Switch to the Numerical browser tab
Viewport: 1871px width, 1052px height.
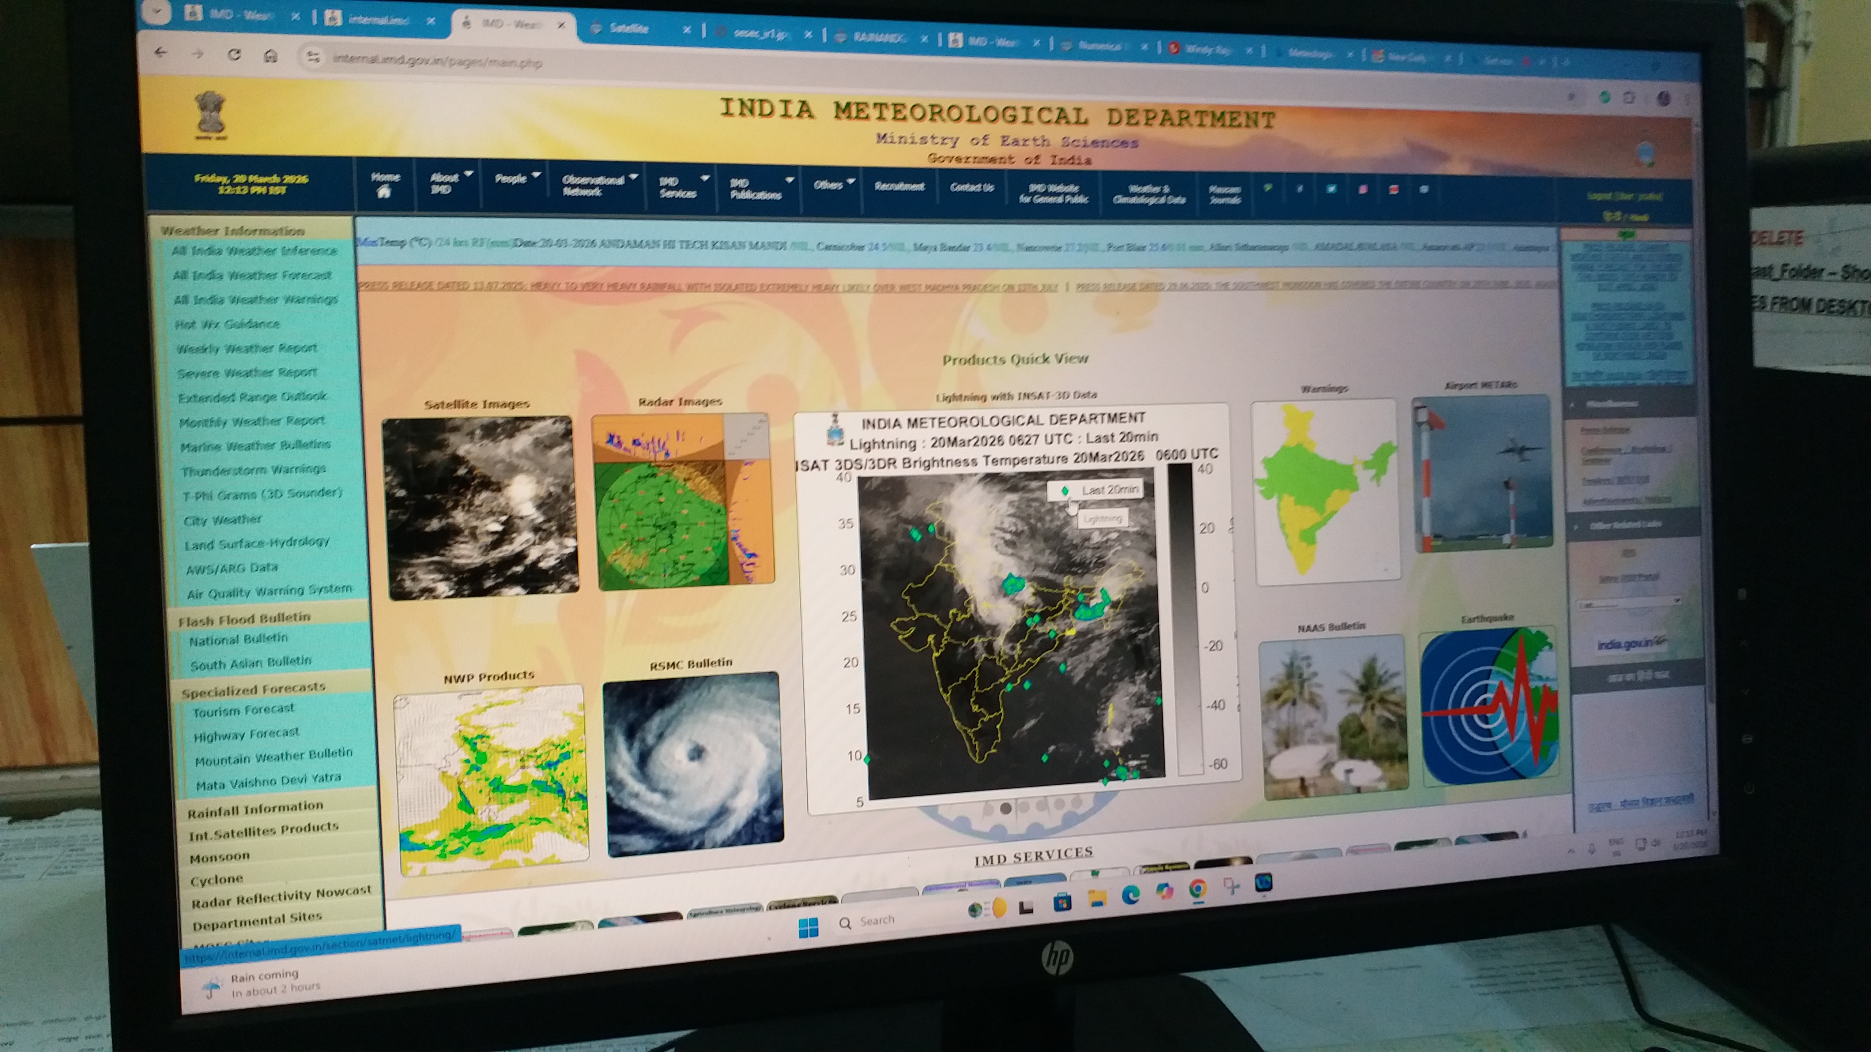tap(1100, 45)
